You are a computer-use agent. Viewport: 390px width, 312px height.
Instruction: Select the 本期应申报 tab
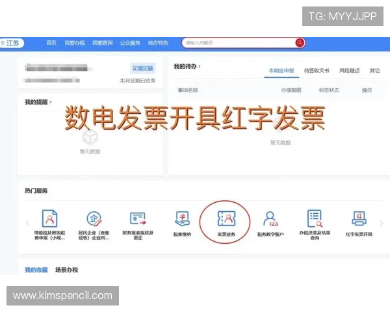[281, 71]
